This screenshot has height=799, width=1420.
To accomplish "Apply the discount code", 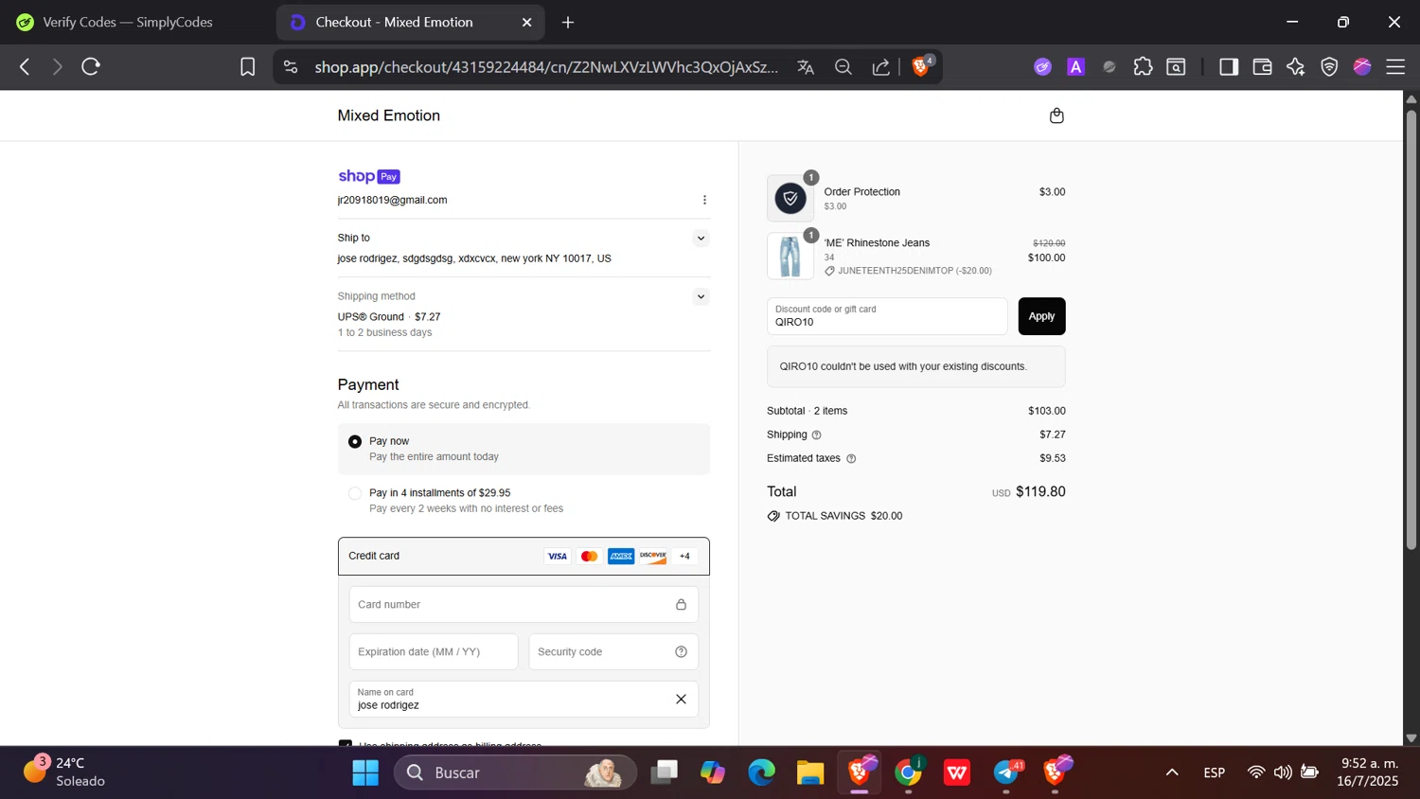I will point(1041,316).
